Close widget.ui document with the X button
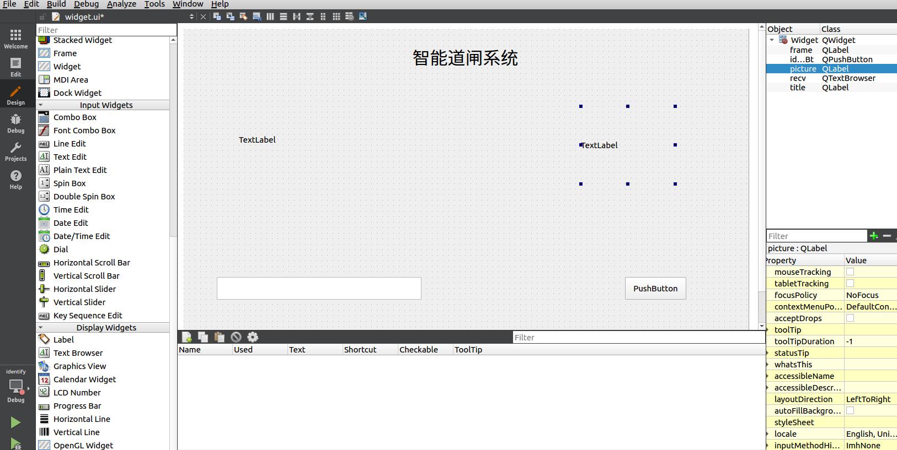This screenshot has height=450, width=897. tap(203, 17)
